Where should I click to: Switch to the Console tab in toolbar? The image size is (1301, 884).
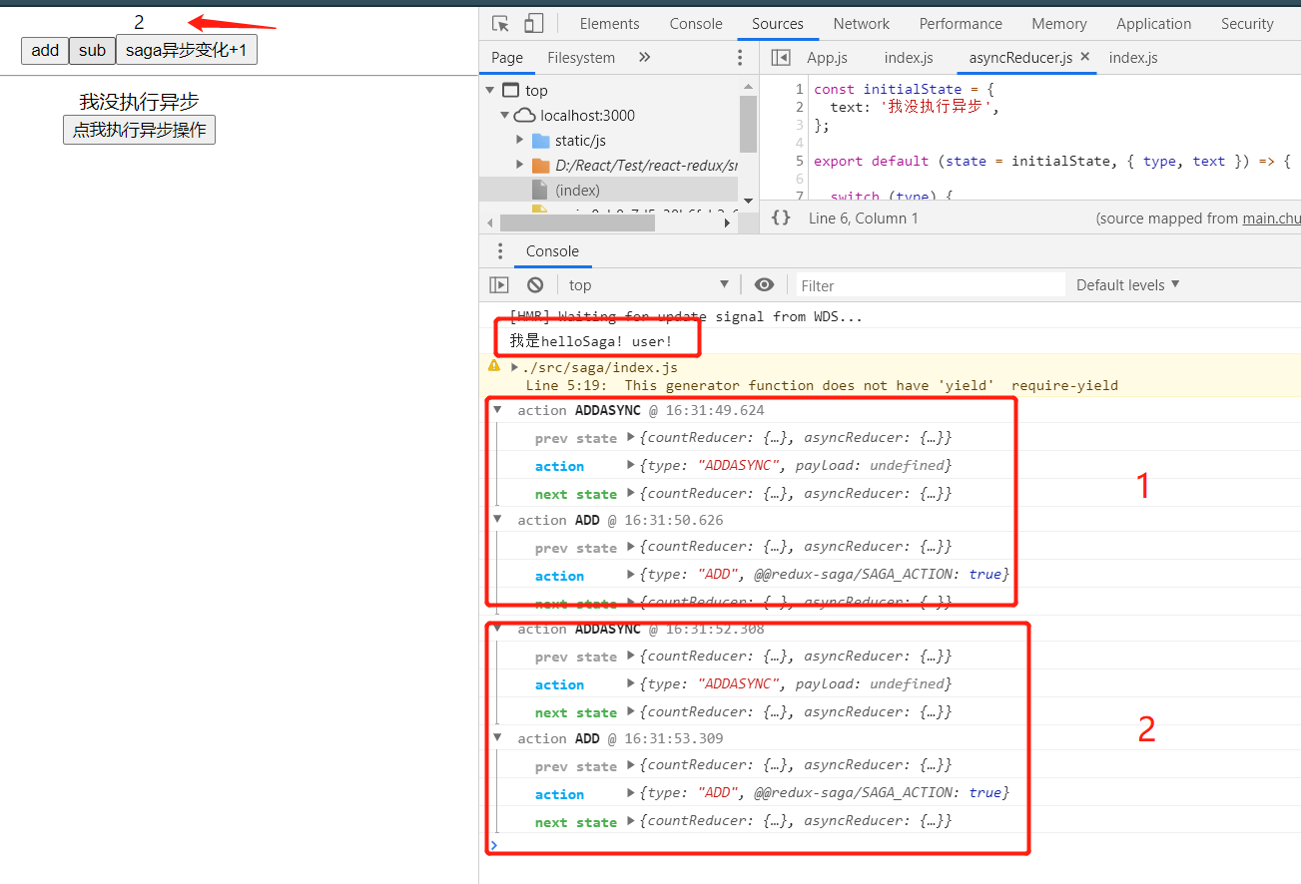(696, 24)
